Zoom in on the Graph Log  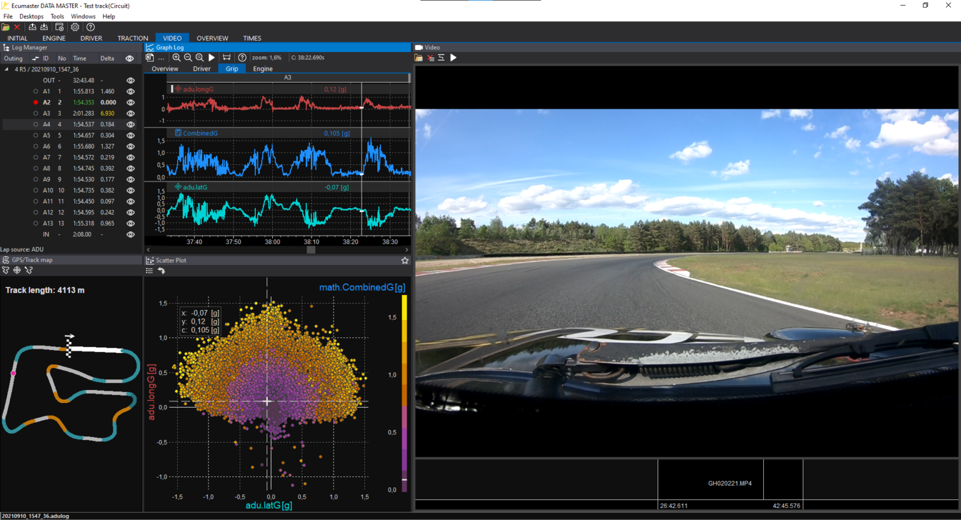click(176, 57)
